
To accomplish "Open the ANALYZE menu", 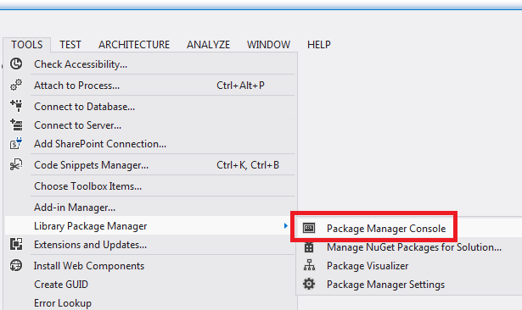I will (x=209, y=45).
